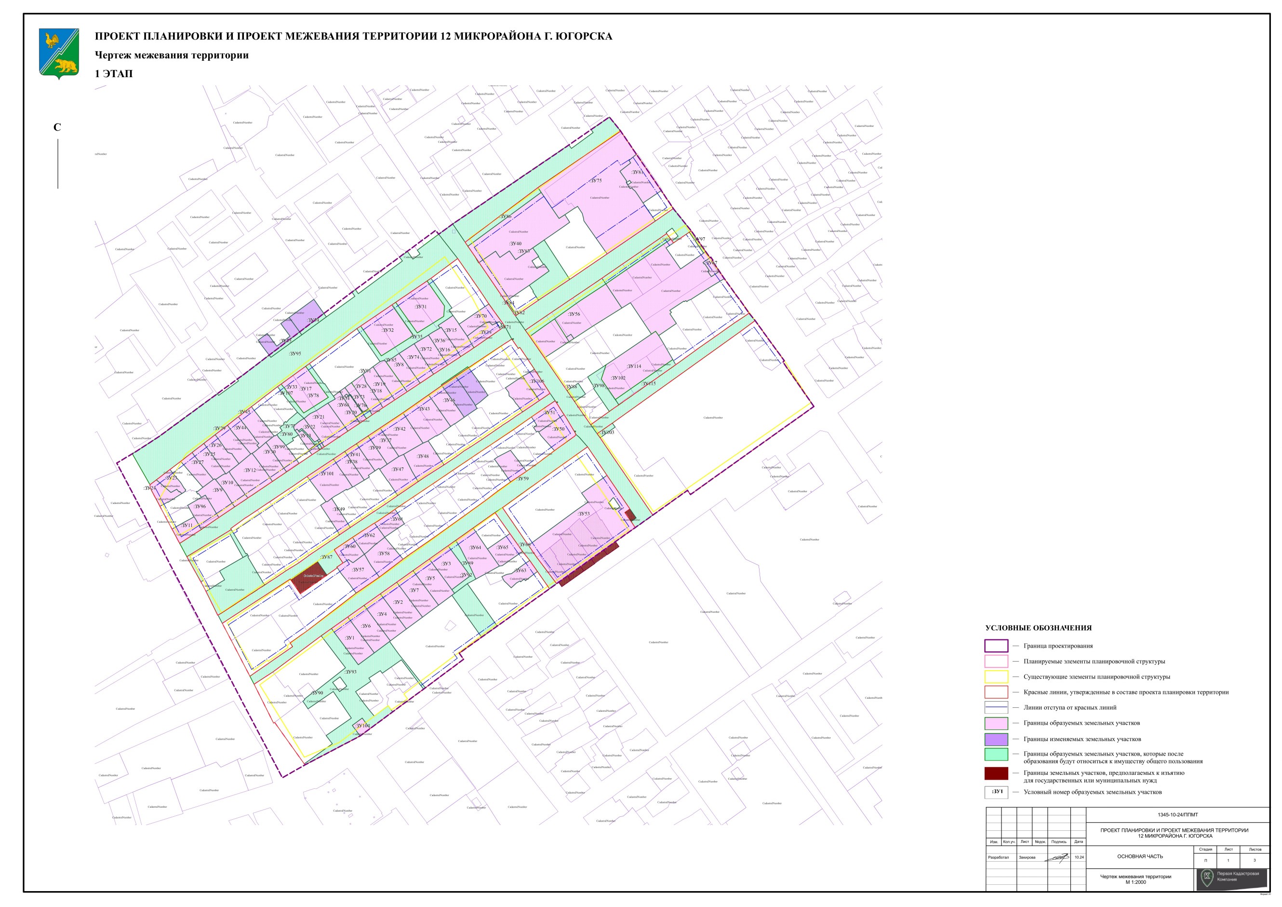Click the dark red seizure-parcel legend swatch
This screenshot has width=1282, height=907.
point(996,773)
